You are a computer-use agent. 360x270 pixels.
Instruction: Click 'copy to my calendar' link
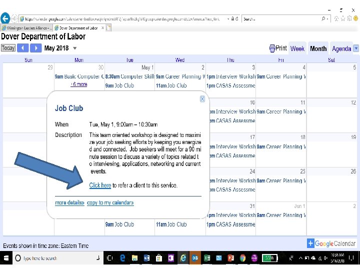point(110,202)
